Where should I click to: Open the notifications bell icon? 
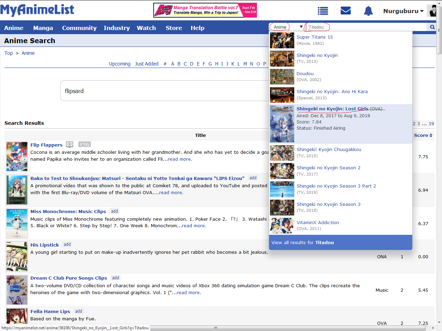[x=368, y=11]
